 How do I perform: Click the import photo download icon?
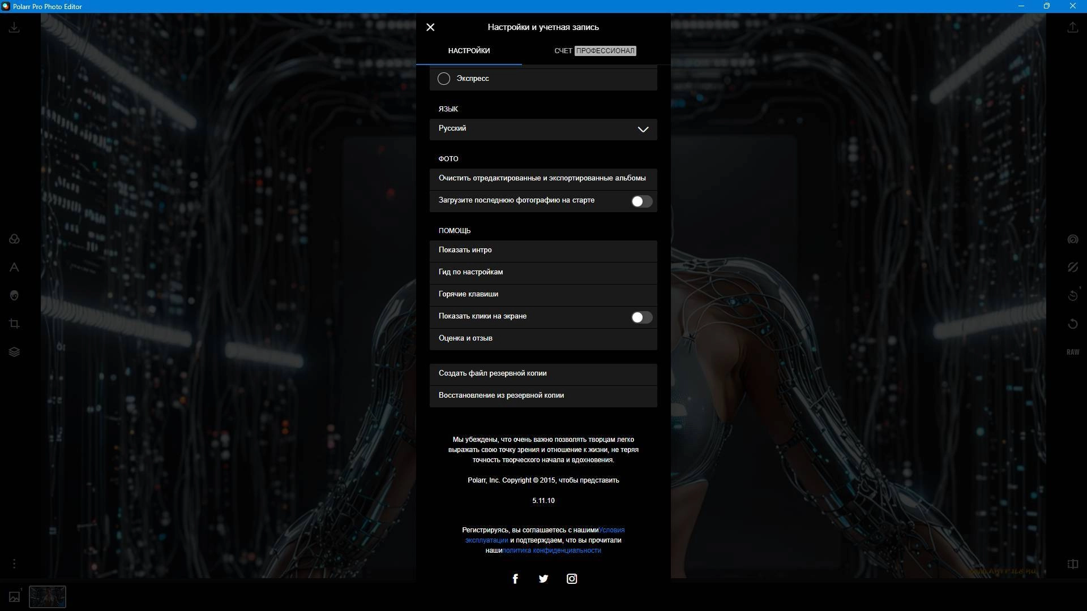(x=14, y=27)
